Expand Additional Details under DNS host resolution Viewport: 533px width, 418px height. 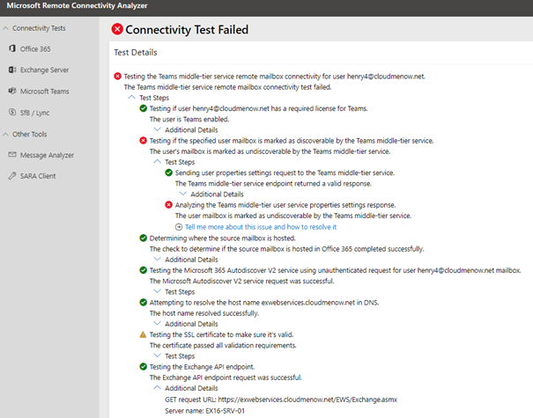(158, 324)
